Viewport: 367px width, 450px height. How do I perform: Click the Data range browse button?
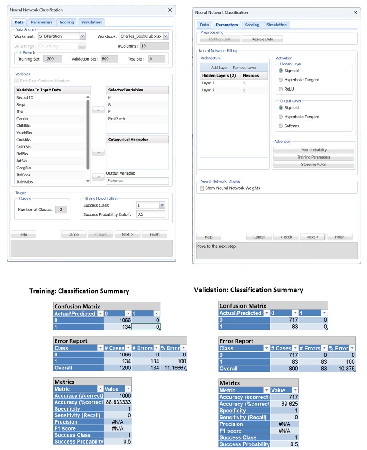[82, 46]
